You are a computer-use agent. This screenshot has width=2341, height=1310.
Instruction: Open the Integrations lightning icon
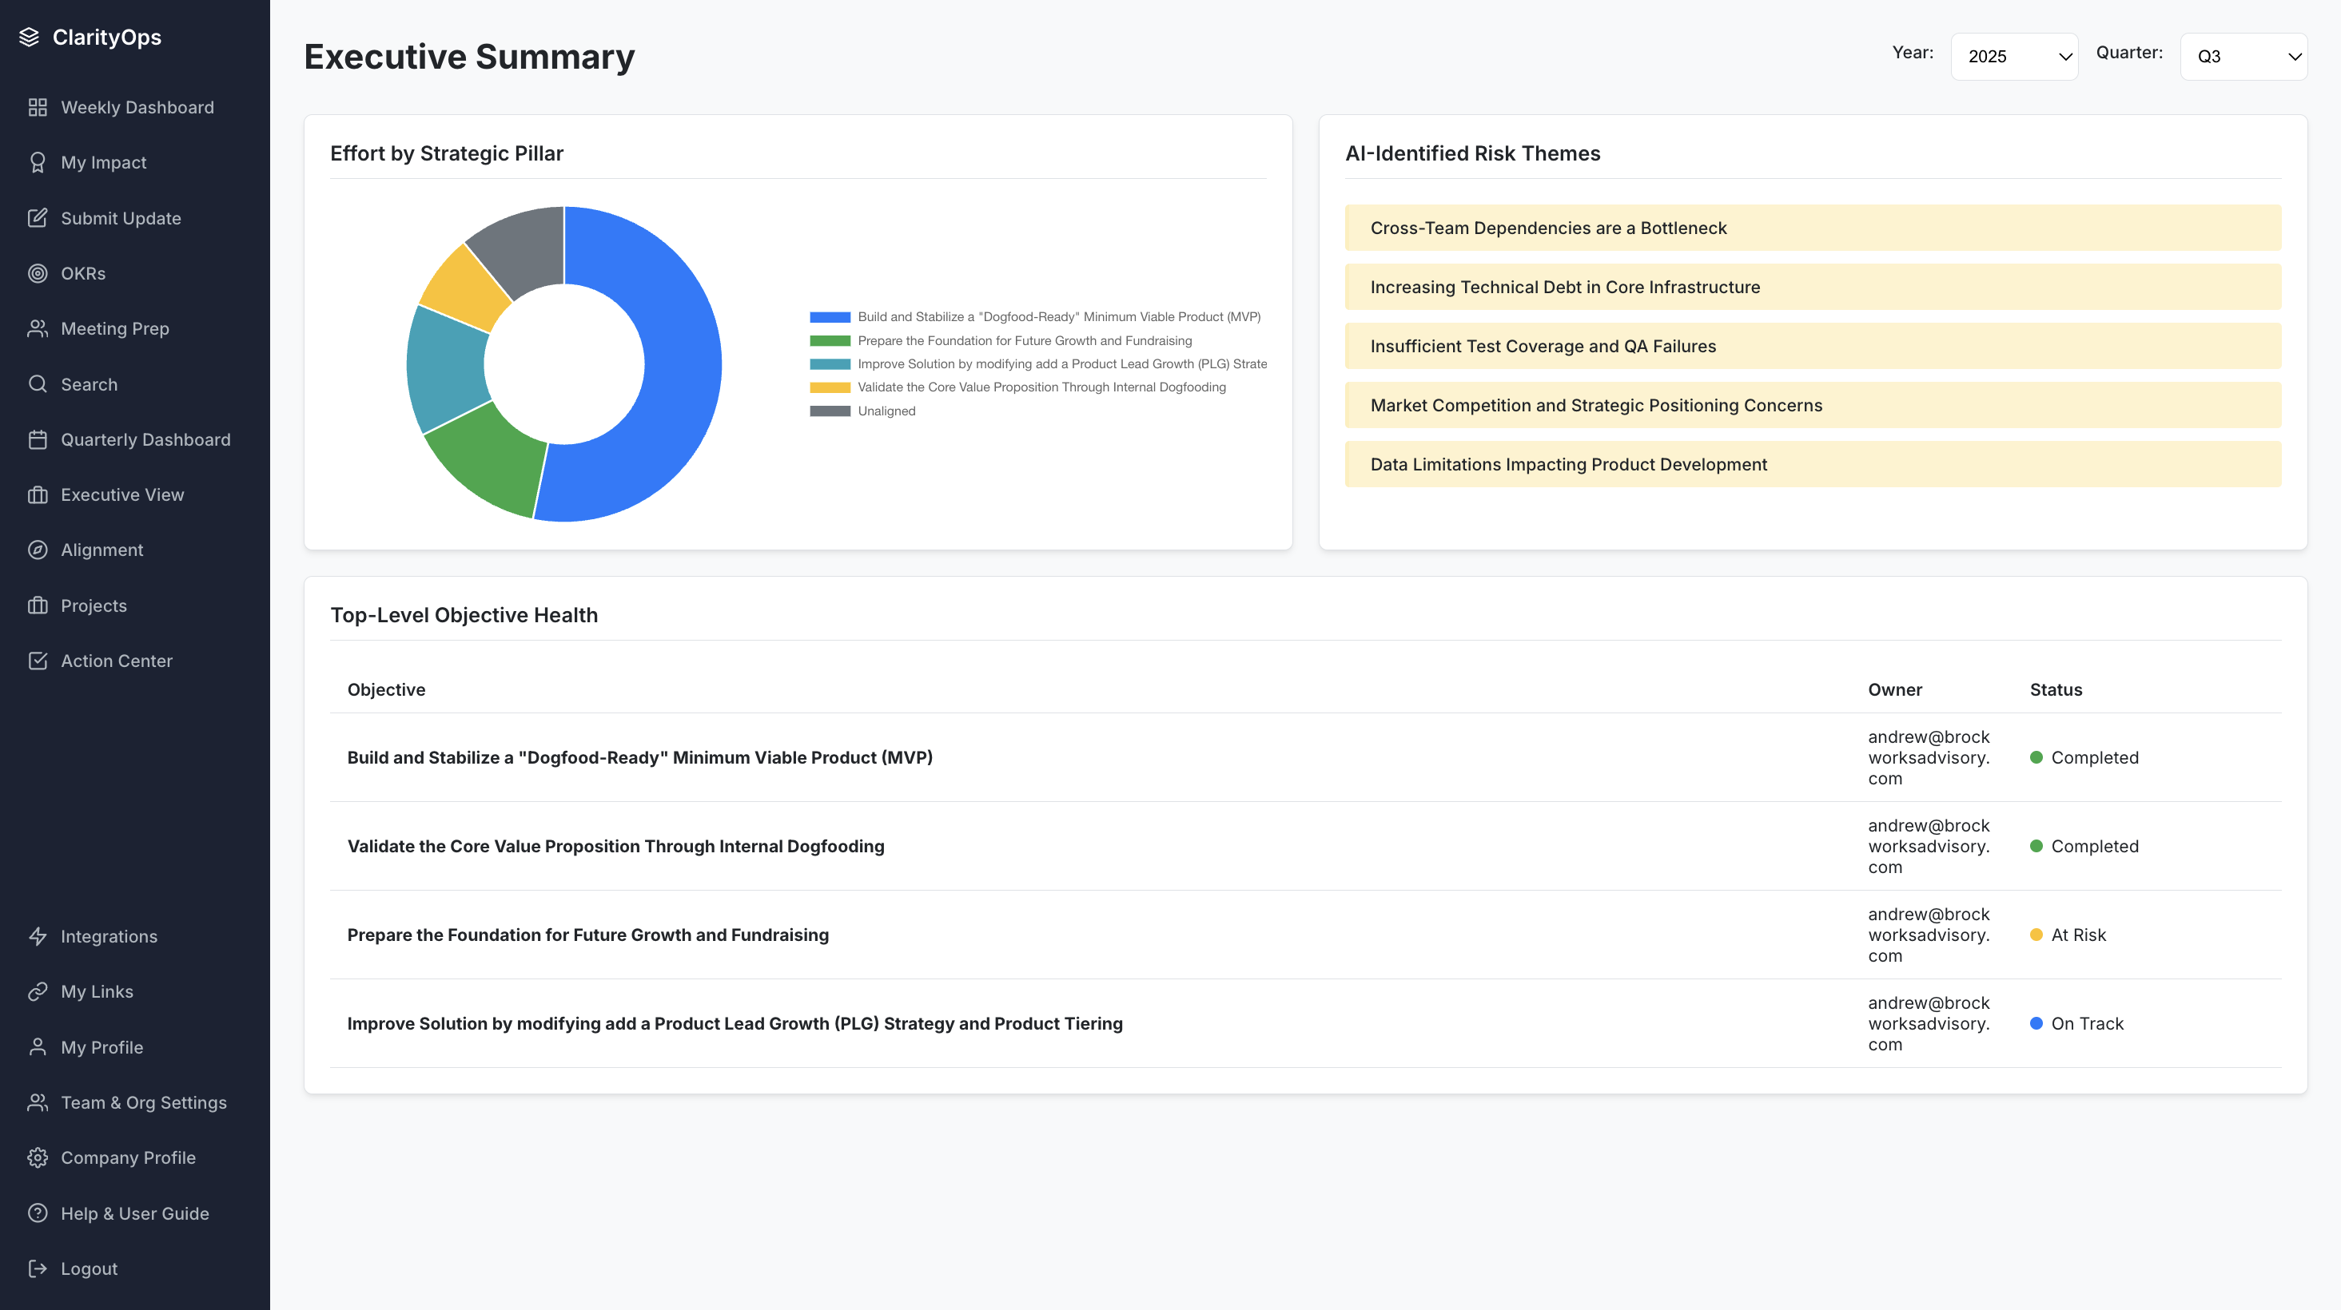[x=38, y=935]
